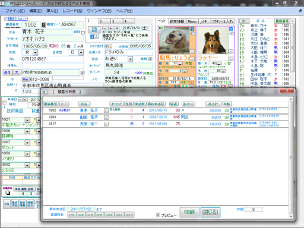
Task: Click the analysis dialog vertical scrollbar
Action: (x=291, y=157)
